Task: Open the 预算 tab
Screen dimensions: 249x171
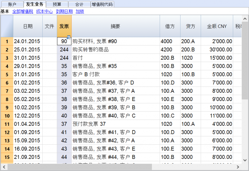Action: (x=57, y=4)
